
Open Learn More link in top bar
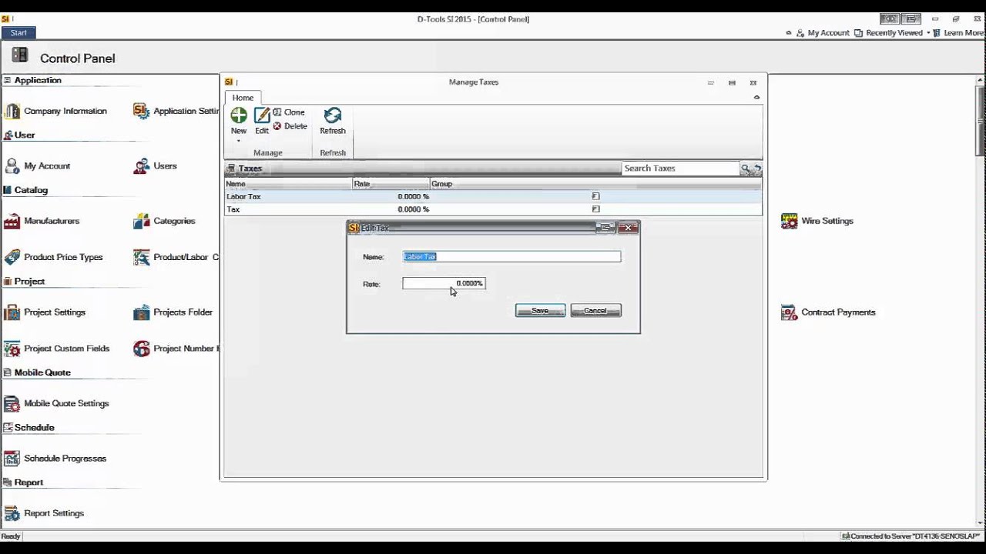[x=959, y=33]
